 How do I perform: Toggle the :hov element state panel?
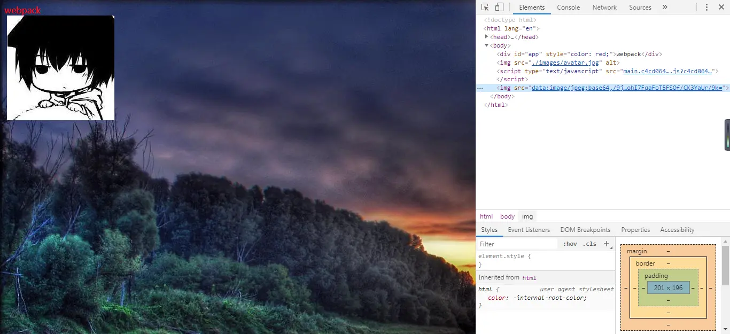570,244
